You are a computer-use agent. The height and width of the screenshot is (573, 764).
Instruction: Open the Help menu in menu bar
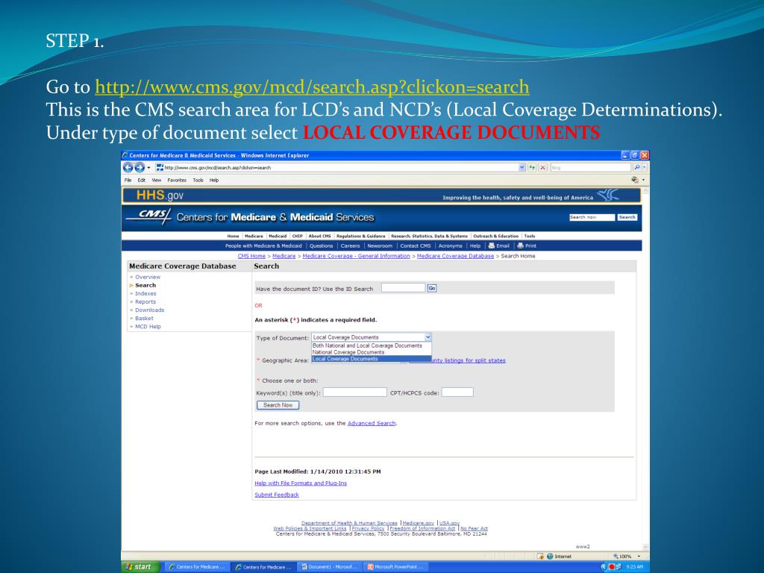214,181
